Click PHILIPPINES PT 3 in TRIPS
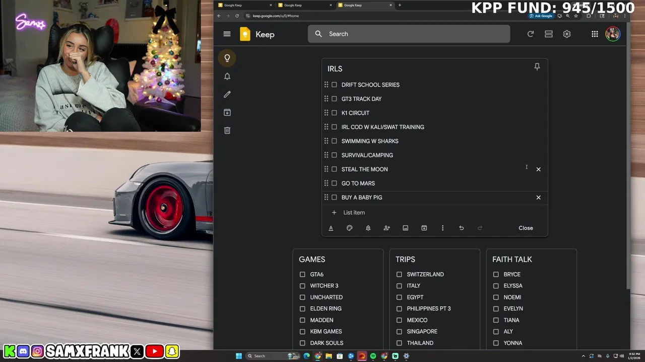This screenshot has width=645, height=362. pyautogui.click(x=429, y=308)
